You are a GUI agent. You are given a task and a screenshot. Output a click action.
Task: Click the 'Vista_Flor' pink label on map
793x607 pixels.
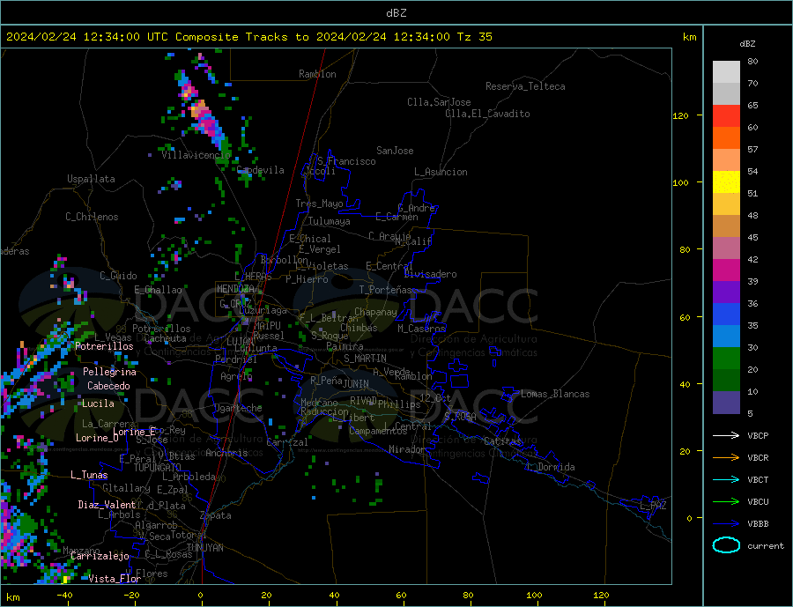click(x=115, y=579)
